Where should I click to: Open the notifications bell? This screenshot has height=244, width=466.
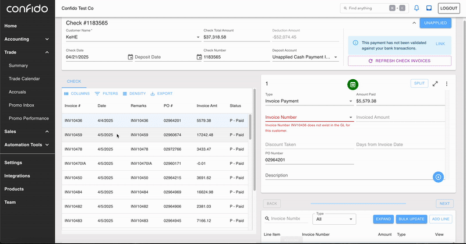(x=416, y=8)
